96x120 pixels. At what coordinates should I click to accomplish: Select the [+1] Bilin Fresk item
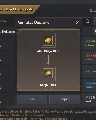click(90, 99)
